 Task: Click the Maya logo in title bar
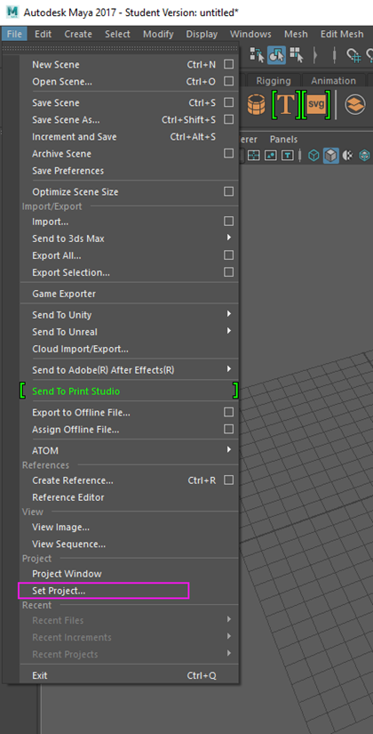[x=12, y=12]
